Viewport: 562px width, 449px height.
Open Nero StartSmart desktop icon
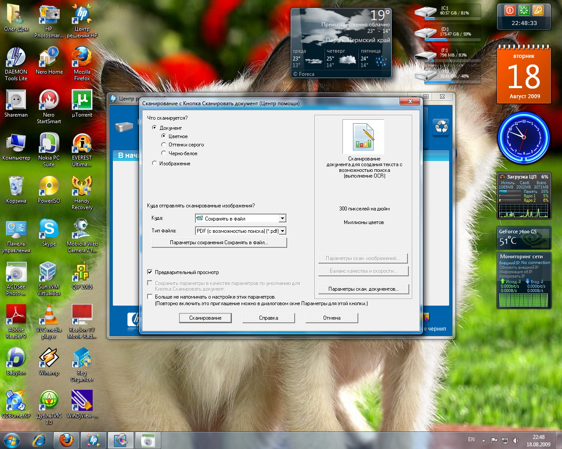pos(49,107)
